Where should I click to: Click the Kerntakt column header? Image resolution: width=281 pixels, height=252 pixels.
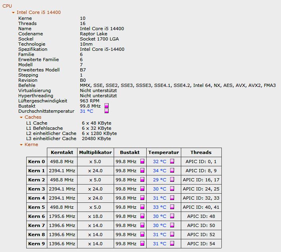(x=62, y=152)
